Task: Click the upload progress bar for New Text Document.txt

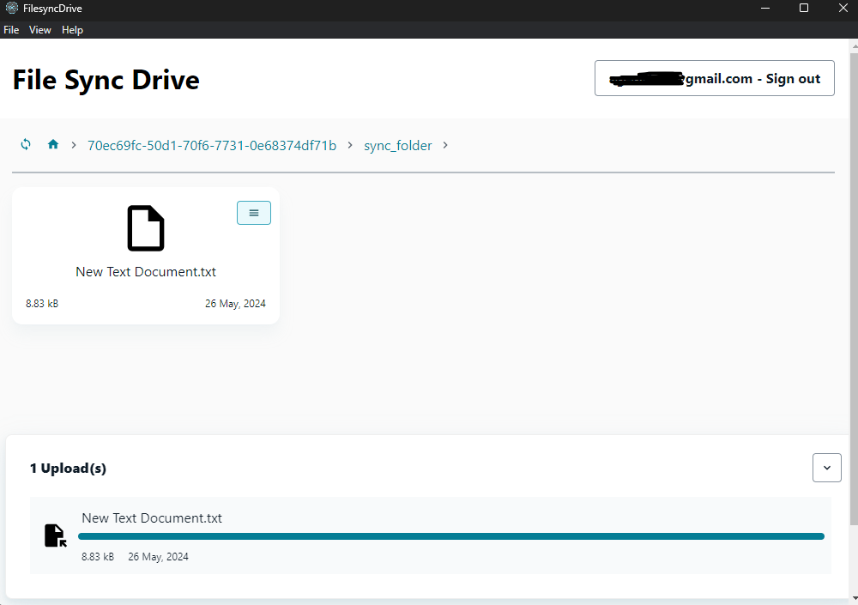Action: tap(450, 535)
